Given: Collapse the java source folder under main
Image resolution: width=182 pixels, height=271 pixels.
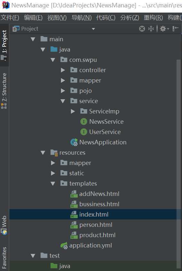Looking at the screenshot, I should point(43,50).
